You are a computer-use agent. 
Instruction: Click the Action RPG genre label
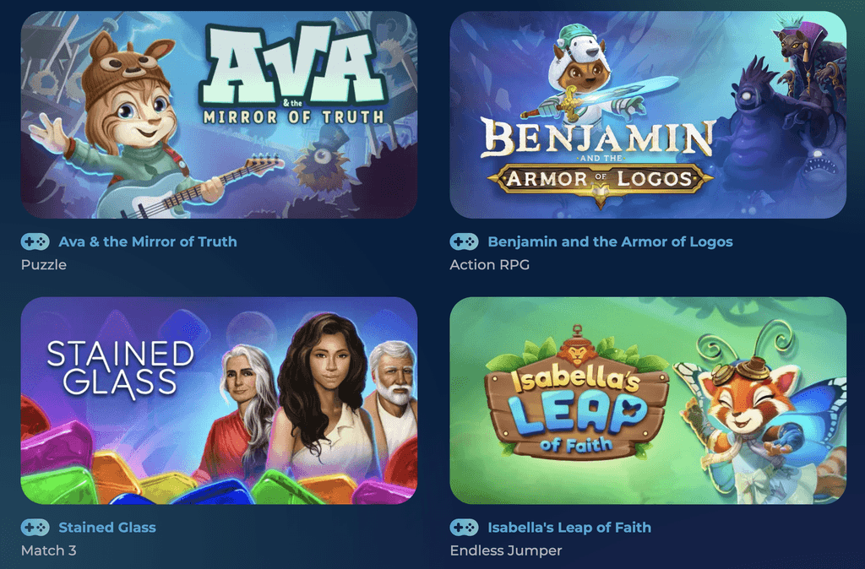(489, 264)
